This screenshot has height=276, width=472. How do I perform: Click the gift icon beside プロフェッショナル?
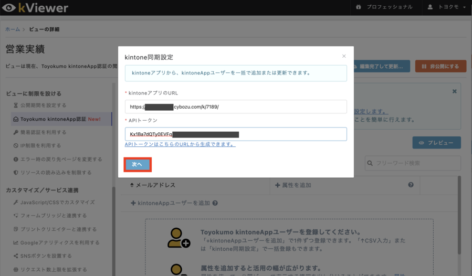(358, 7)
